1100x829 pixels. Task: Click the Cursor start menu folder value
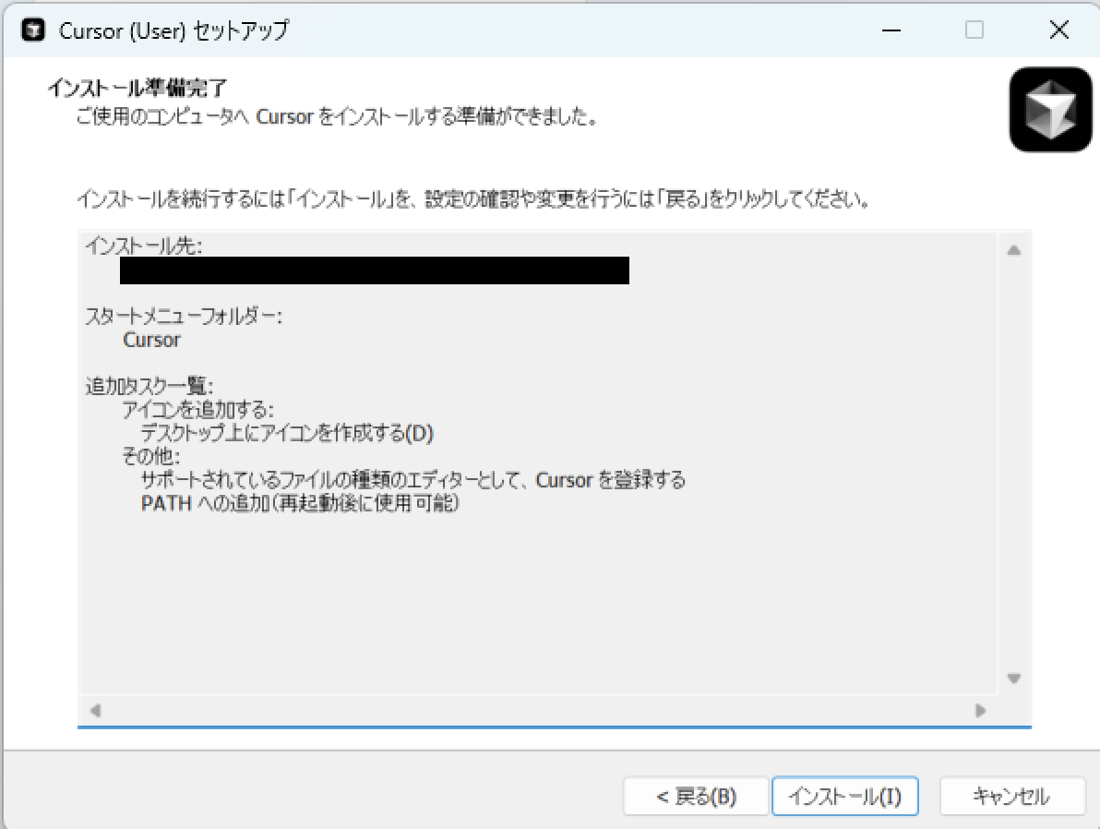151,340
